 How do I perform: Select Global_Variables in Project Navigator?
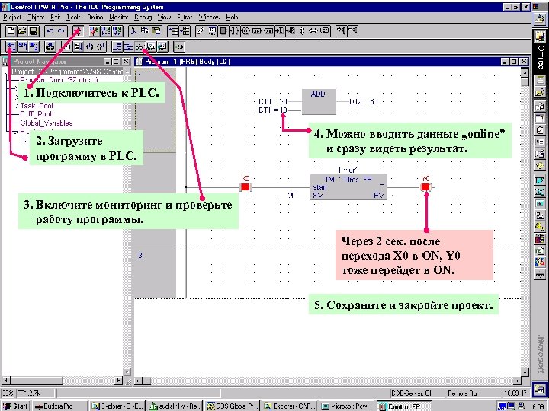click(x=47, y=123)
